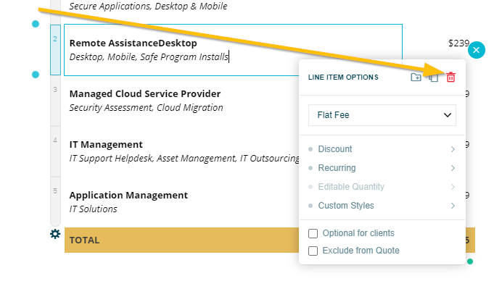Tick the Exclude from Quote checkbox

click(313, 251)
